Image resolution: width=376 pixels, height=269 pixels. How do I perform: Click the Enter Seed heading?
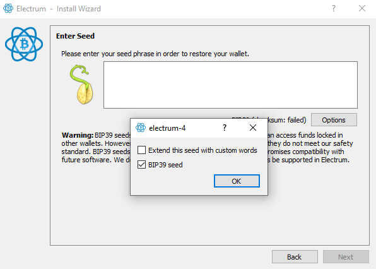[75, 36]
